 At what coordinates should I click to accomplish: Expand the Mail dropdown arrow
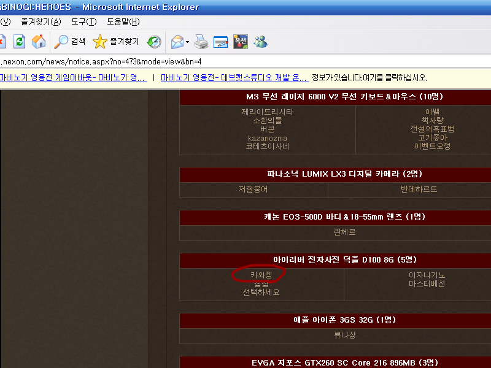tap(187, 42)
